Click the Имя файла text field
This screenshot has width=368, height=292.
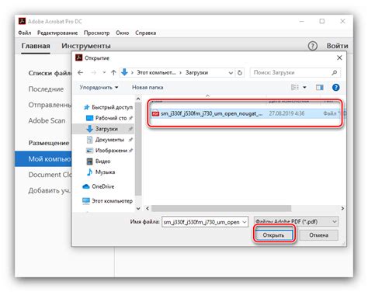tap(202, 222)
